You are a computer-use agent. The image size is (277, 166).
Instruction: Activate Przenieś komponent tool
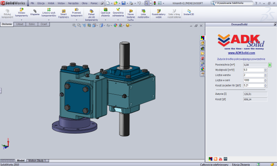coord(77,13)
